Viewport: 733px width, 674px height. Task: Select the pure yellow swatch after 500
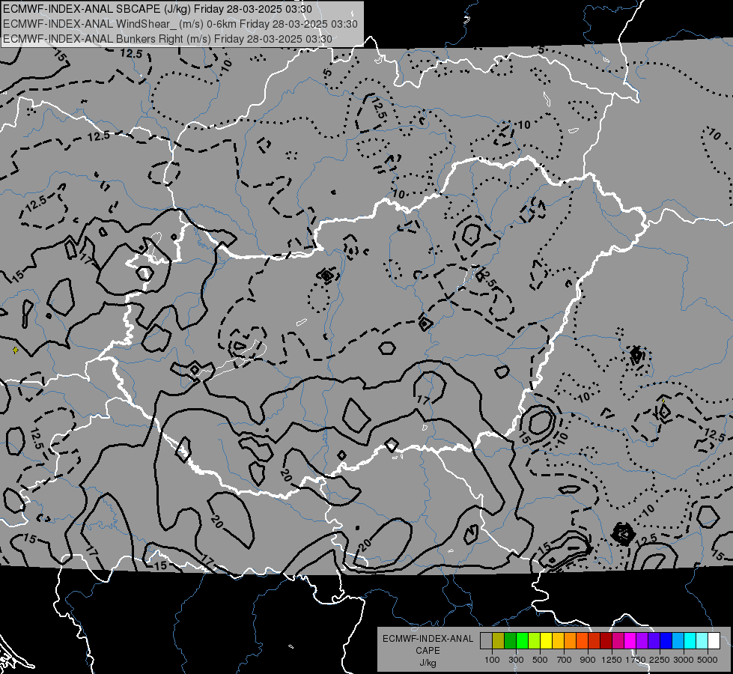point(547,640)
